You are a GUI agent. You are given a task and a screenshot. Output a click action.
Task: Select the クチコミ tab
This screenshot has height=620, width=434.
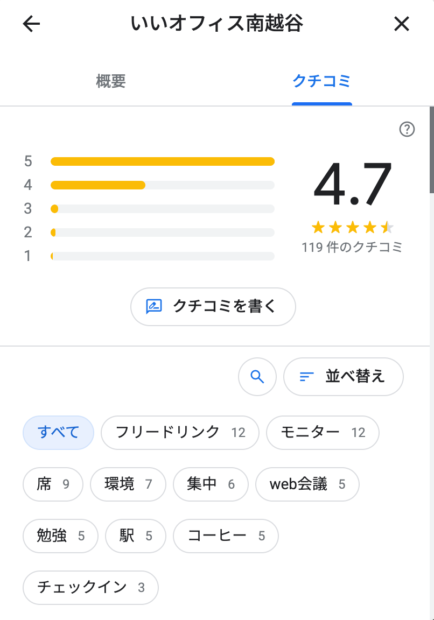point(321,81)
